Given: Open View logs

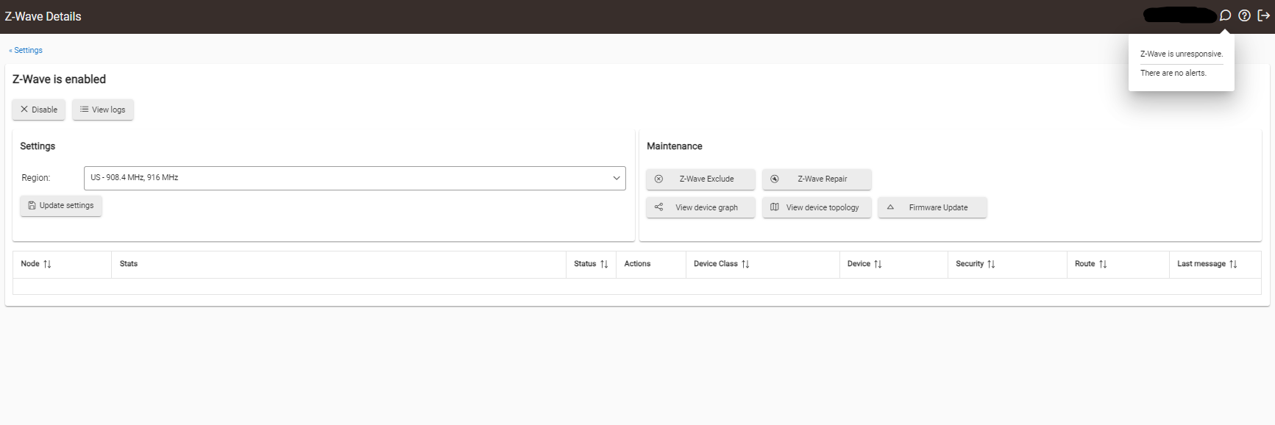Looking at the screenshot, I should (x=103, y=110).
